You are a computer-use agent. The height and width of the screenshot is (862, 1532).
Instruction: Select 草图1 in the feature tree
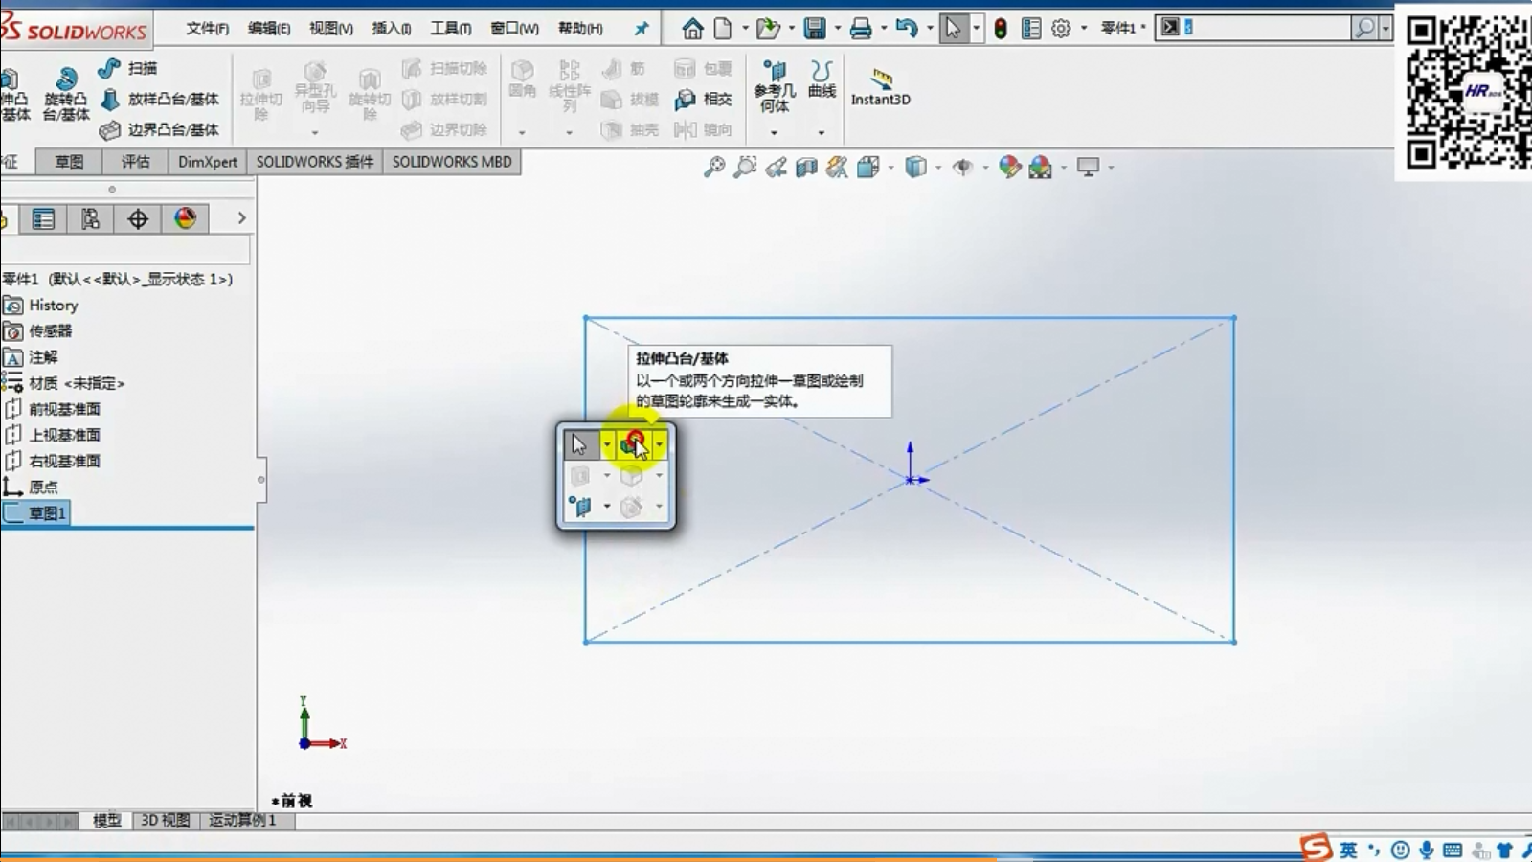[47, 513]
